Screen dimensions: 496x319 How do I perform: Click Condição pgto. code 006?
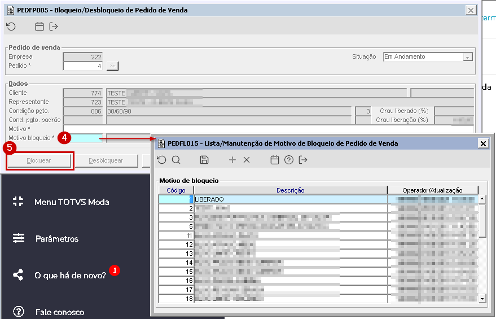click(83, 111)
